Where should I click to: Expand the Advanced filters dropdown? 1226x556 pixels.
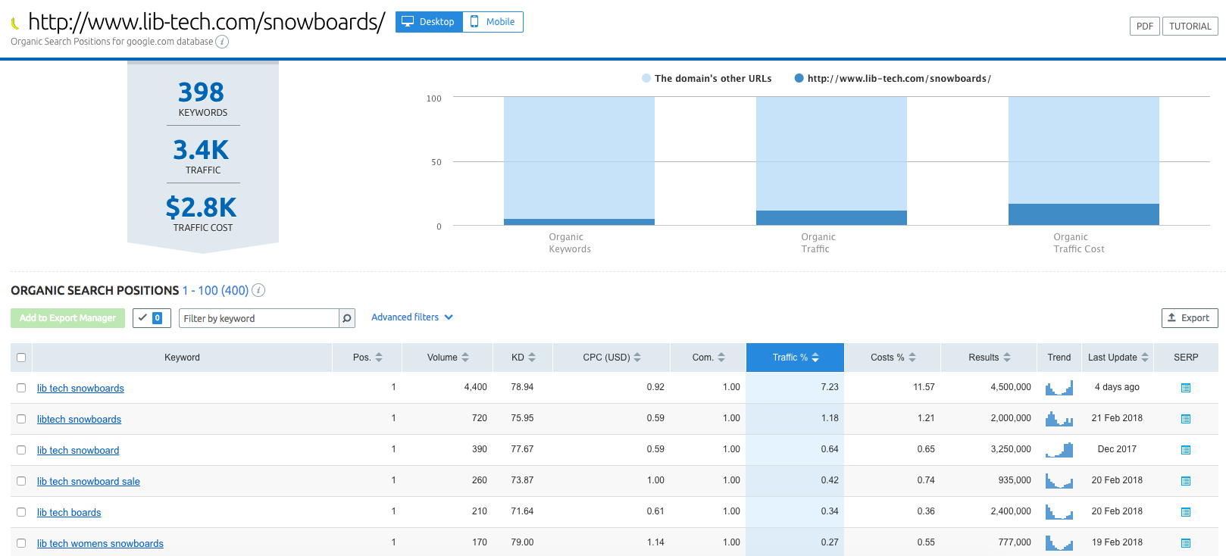pyautogui.click(x=412, y=317)
